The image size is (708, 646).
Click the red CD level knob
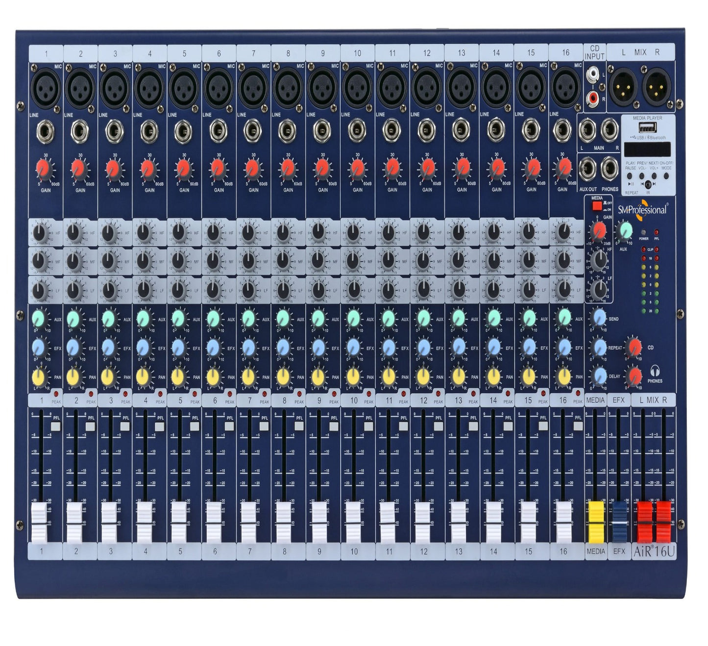pos(634,347)
